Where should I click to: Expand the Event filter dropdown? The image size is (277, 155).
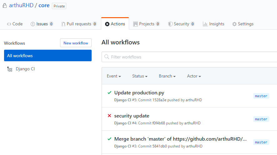click(114, 76)
